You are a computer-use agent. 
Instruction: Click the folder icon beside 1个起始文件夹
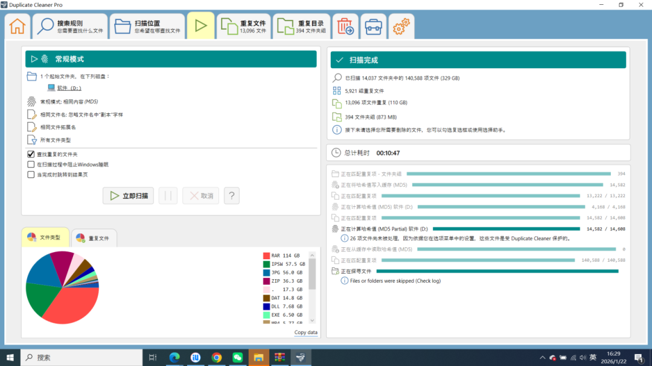[31, 77]
